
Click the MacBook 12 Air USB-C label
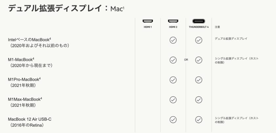pyautogui.click(x=30, y=119)
